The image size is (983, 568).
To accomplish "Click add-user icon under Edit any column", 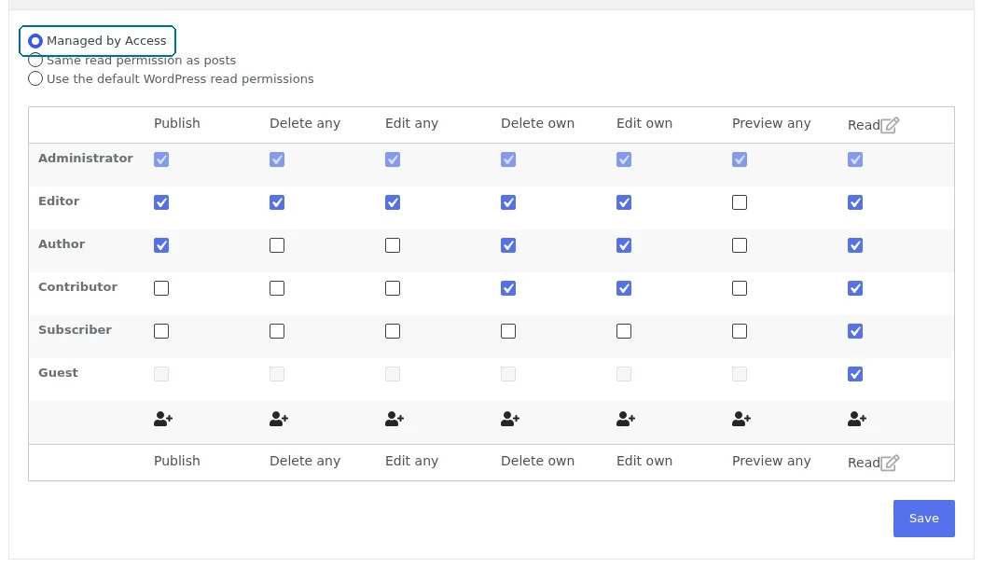I will (395, 419).
